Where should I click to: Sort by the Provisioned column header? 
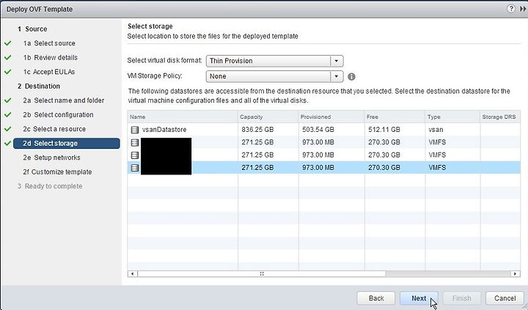click(x=331, y=117)
